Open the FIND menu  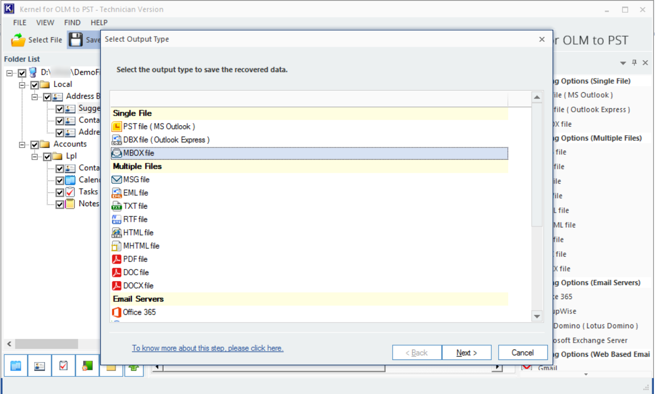72,23
